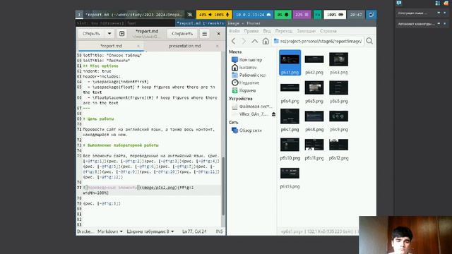Go forward in Thunar
Image resolution: width=452 pixels, height=254 pixels.
click(244, 41)
